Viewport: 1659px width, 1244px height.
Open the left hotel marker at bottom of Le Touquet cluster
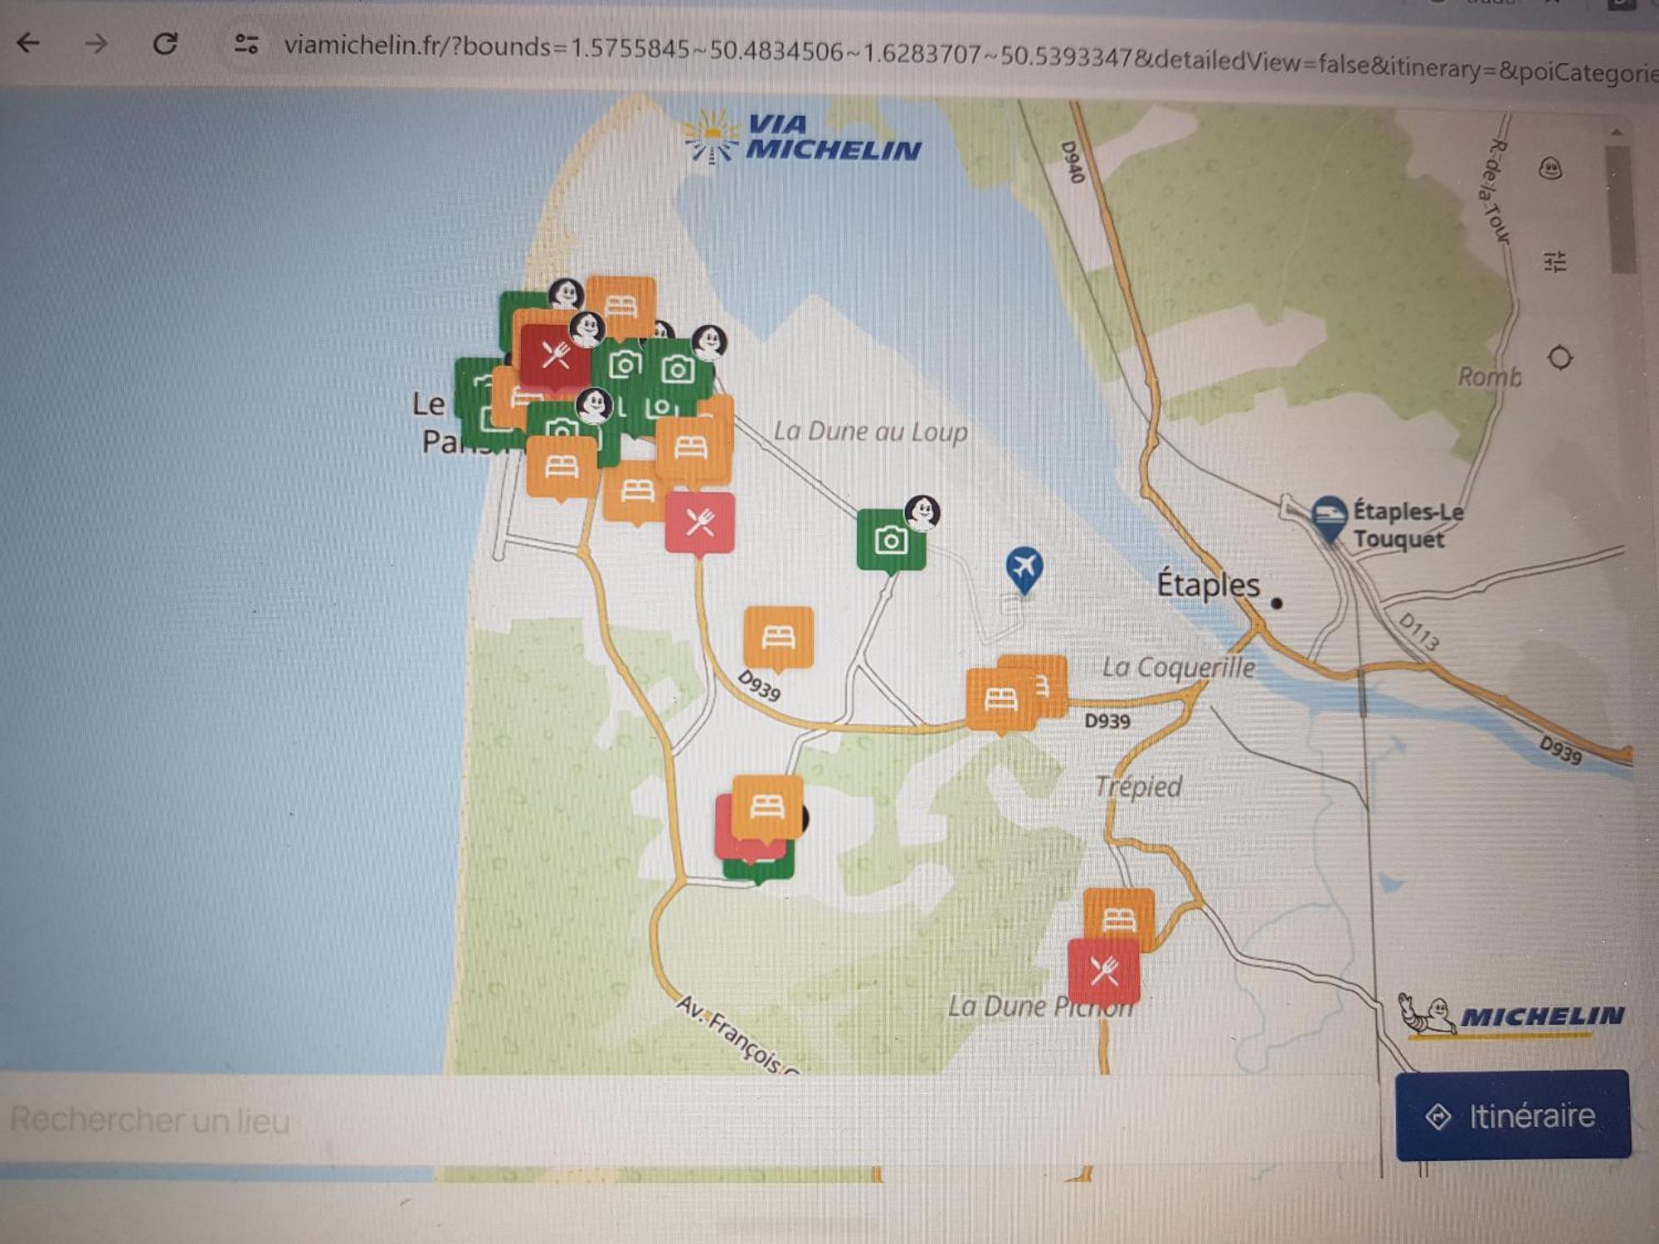(562, 469)
